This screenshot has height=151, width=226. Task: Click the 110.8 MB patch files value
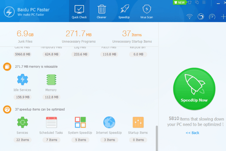point(109,54)
